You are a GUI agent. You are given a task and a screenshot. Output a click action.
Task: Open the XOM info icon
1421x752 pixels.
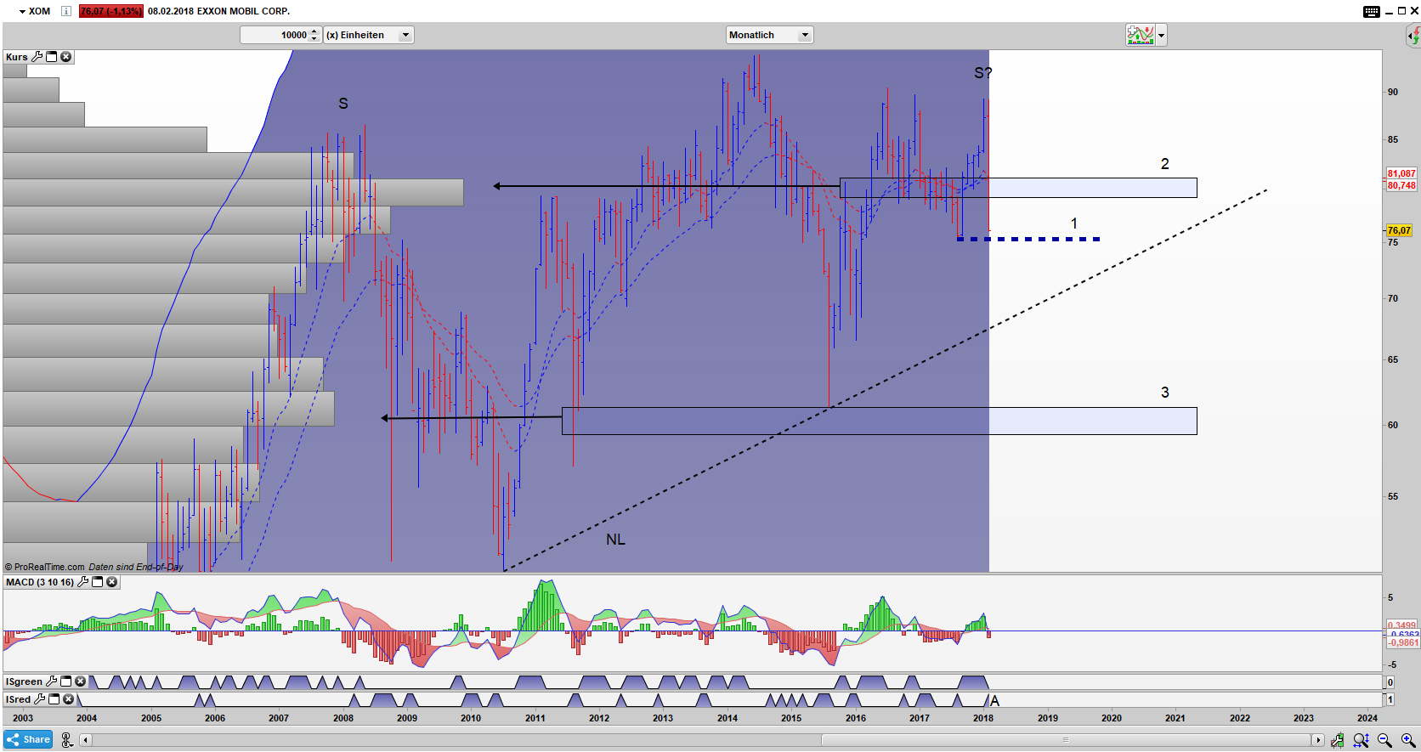66,11
